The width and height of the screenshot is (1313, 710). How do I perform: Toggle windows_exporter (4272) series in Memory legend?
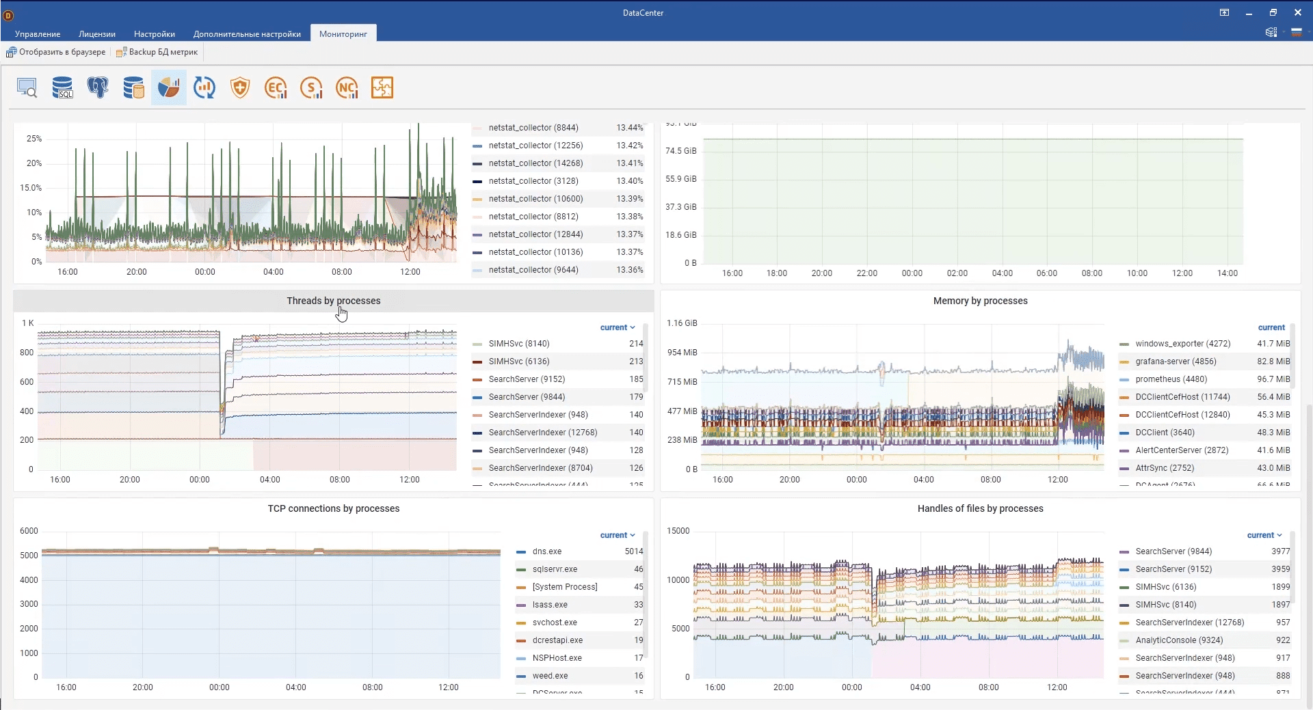(1183, 344)
